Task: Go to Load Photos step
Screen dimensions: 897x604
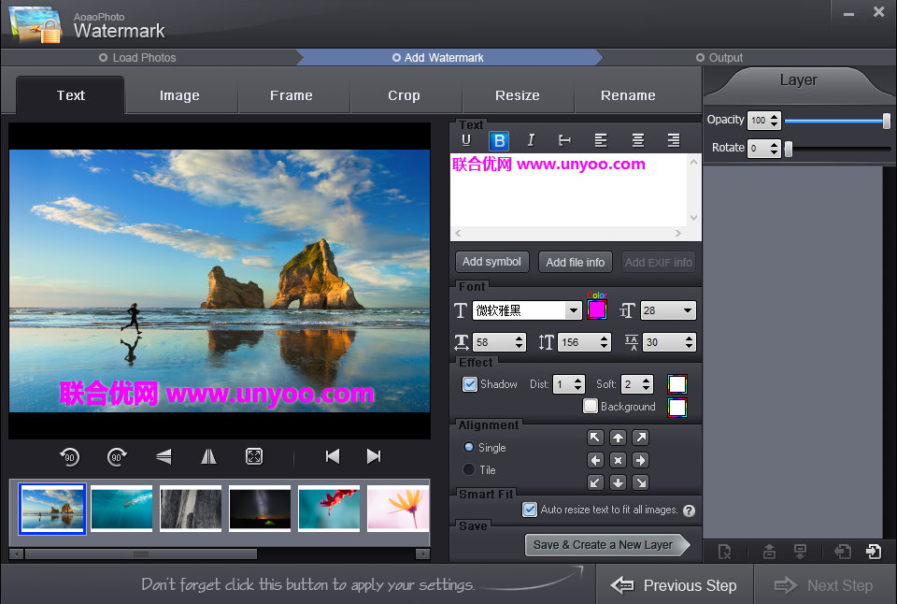Action: (x=137, y=58)
